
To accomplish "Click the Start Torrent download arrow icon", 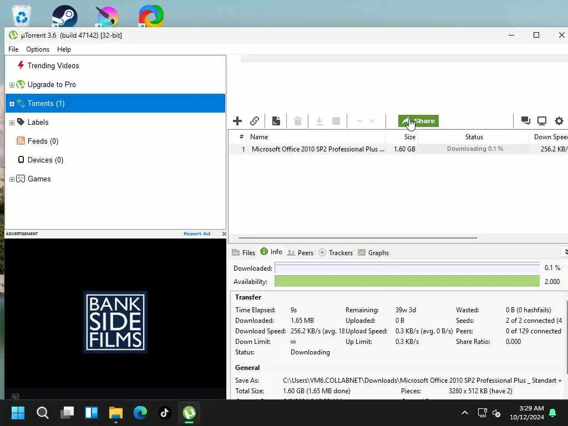I will [319, 121].
